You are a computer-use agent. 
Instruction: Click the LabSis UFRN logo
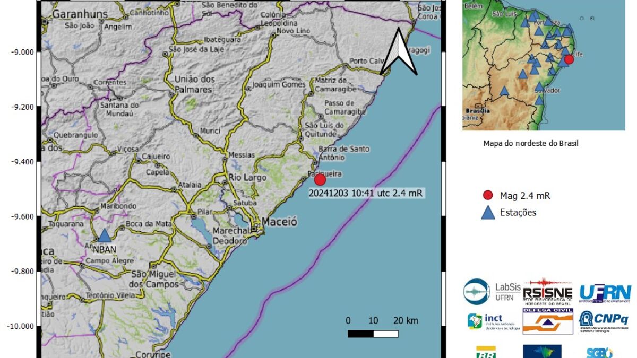point(490,292)
